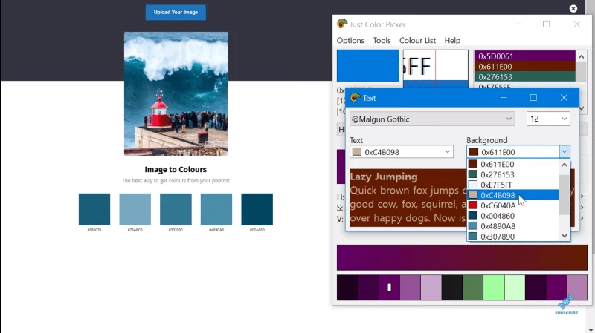Click the dark green harmony swatch

[473, 288]
